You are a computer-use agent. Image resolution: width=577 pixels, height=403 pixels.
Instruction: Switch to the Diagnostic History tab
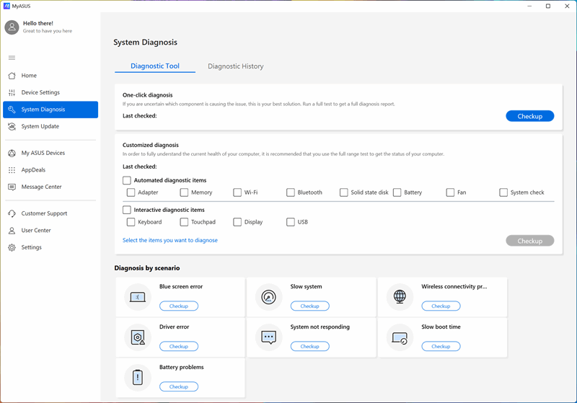(235, 66)
